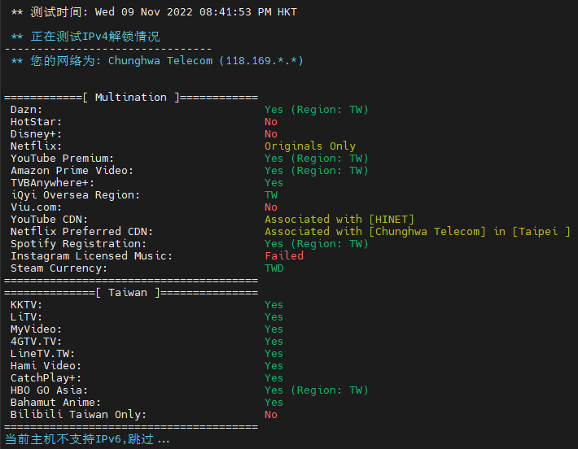This screenshot has height=449, width=578.
Task: Click the Bahamut Anime label
Action: coord(55,403)
